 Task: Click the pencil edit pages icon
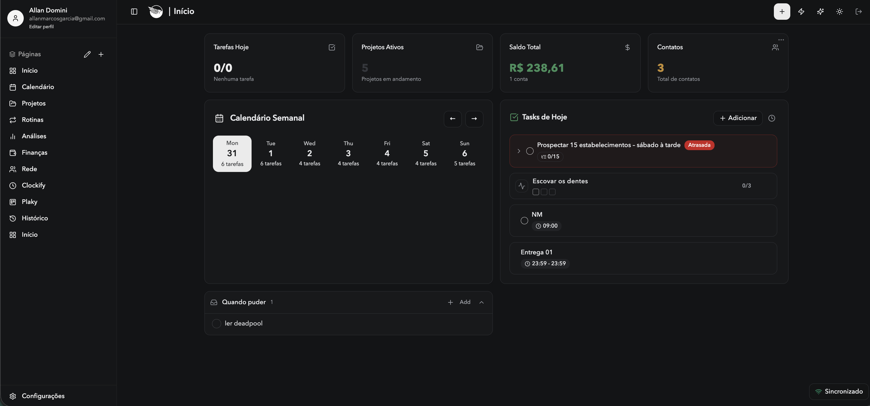pos(87,54)
